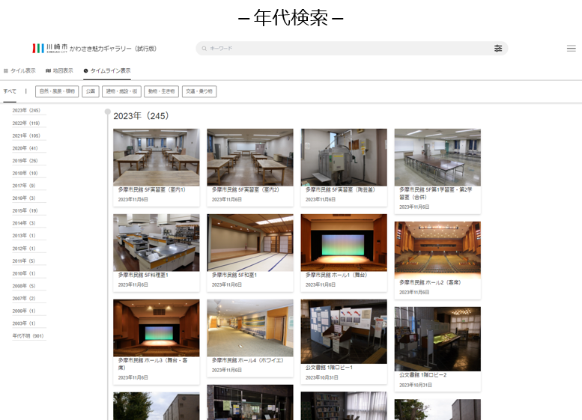The width and height of the screenshot is (582, 420).
Task: Switch to 地図表示 tab
Action: tap(59, 70)
